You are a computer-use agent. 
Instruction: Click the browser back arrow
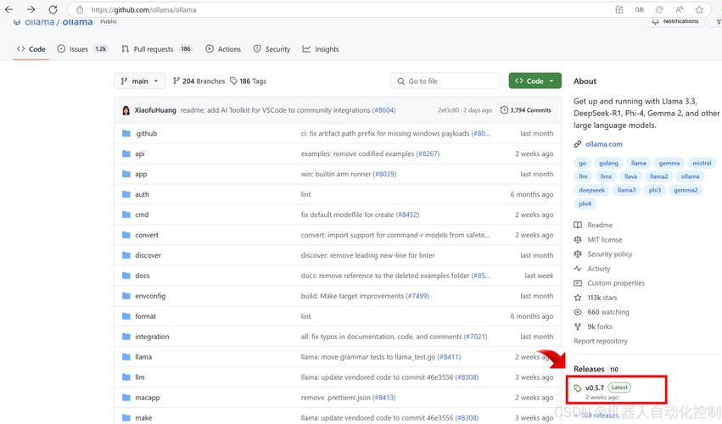[8, 9]
